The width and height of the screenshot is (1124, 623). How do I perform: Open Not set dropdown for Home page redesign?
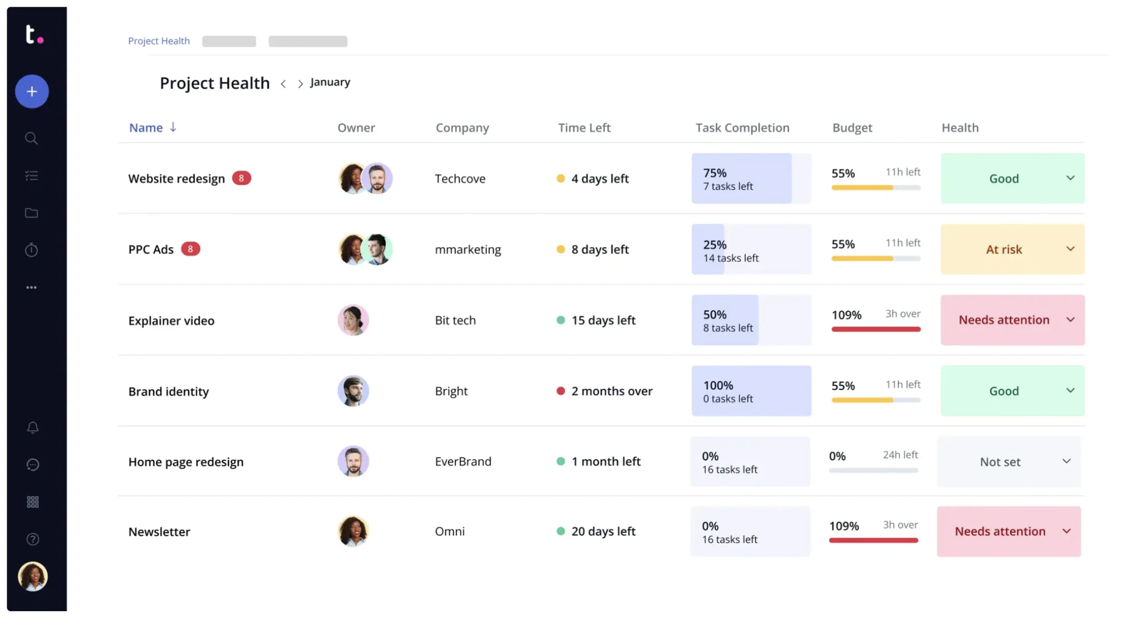tap(1009, 461)
